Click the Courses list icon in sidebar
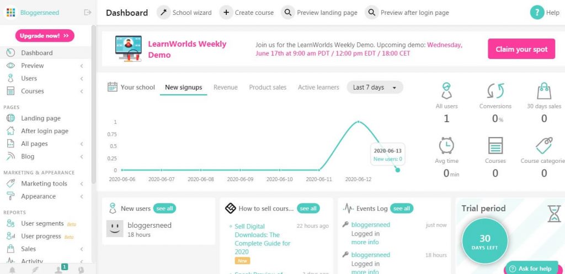This screenshot has height=274, width=565. [x=11, y=91]
